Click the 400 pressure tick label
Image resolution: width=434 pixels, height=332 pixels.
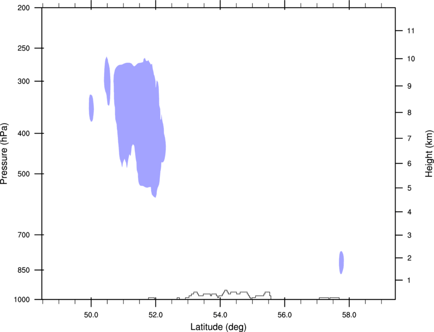pos(23,133)
